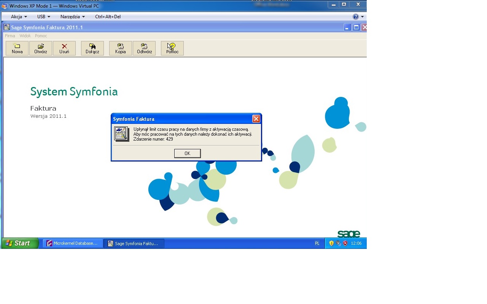Open the Widok menu
This screenshot has width=487, height=304.
coord(25,36)
